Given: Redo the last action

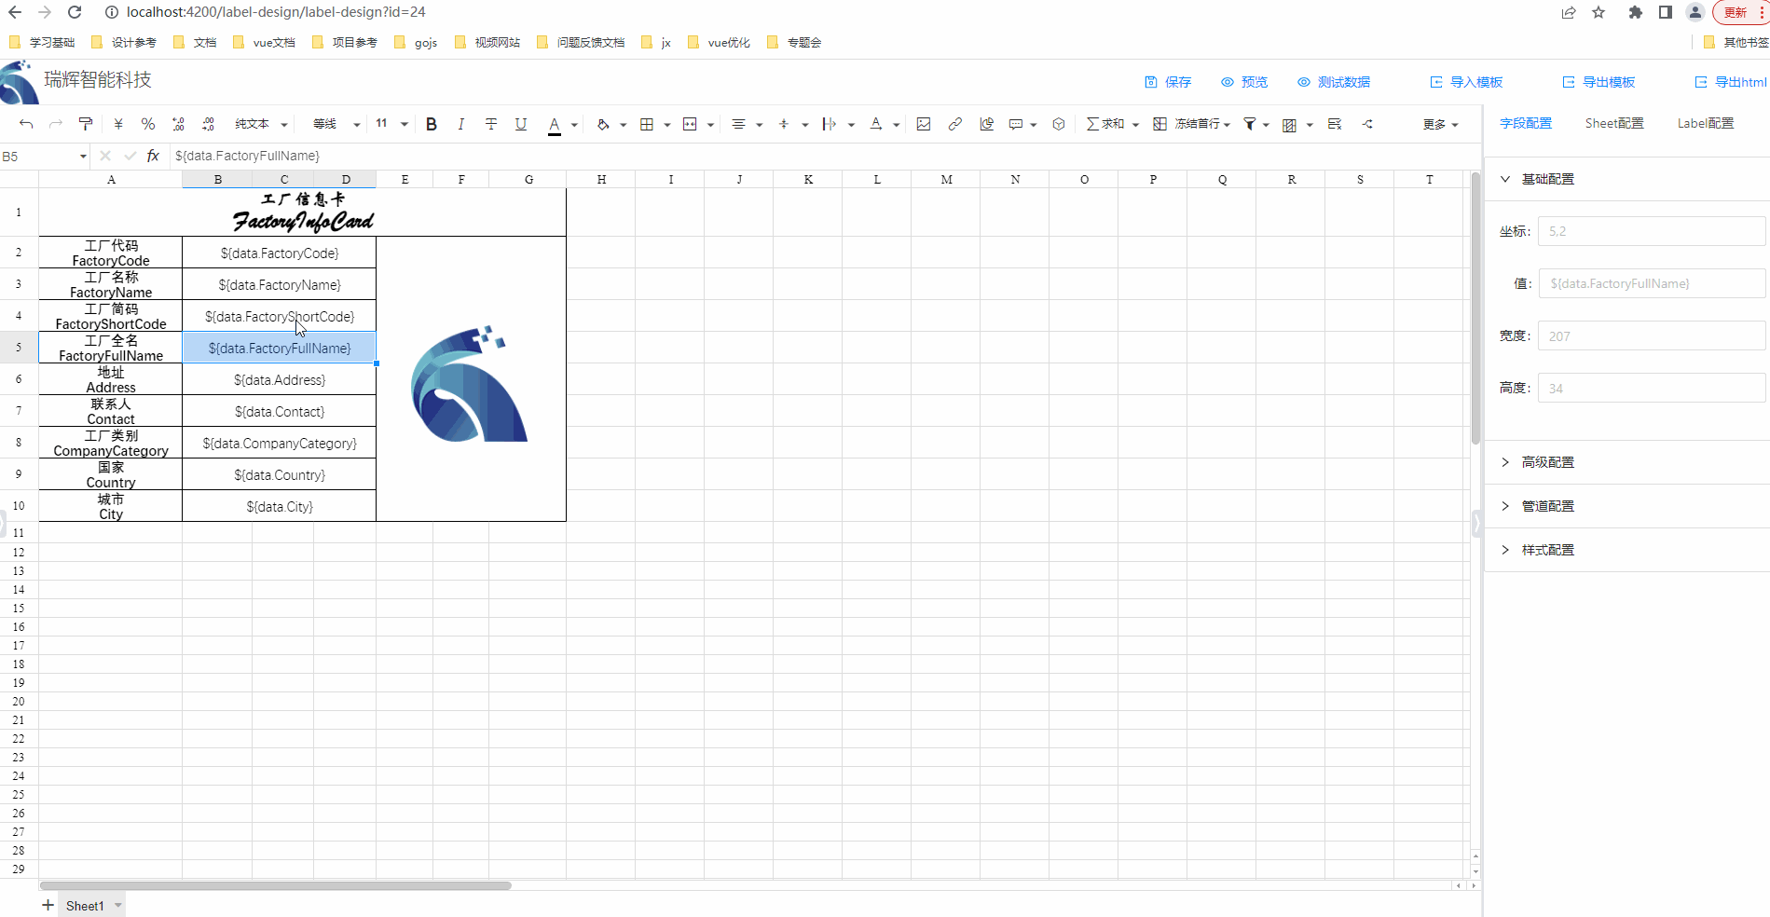Looking at the screenshot, I should pyautogui.click(x=56, y=124).
